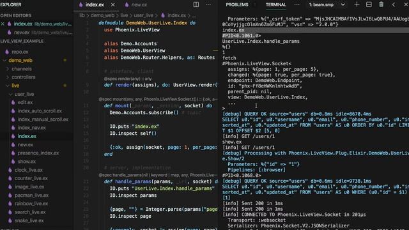Click '#PID<0.1061.0>' in terminal output
Viewport: 409px width, 230px height.
pos(242,36)
